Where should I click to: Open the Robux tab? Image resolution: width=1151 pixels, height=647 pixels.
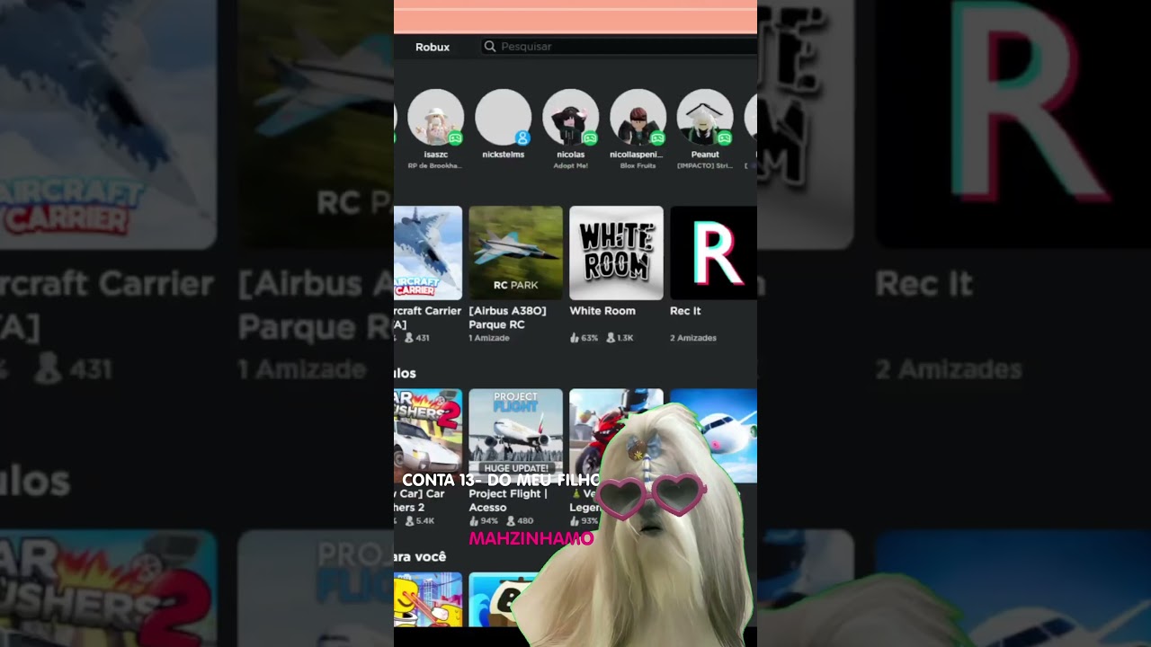click(433, 47)
